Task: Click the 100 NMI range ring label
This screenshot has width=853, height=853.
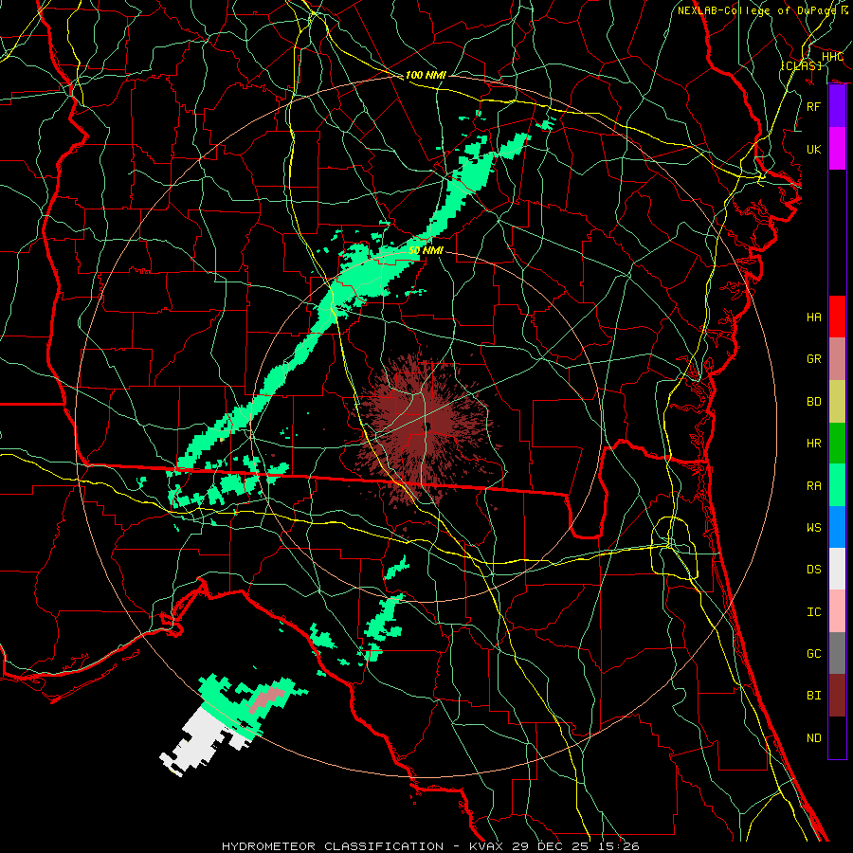Action: click(x=426, y=75)
